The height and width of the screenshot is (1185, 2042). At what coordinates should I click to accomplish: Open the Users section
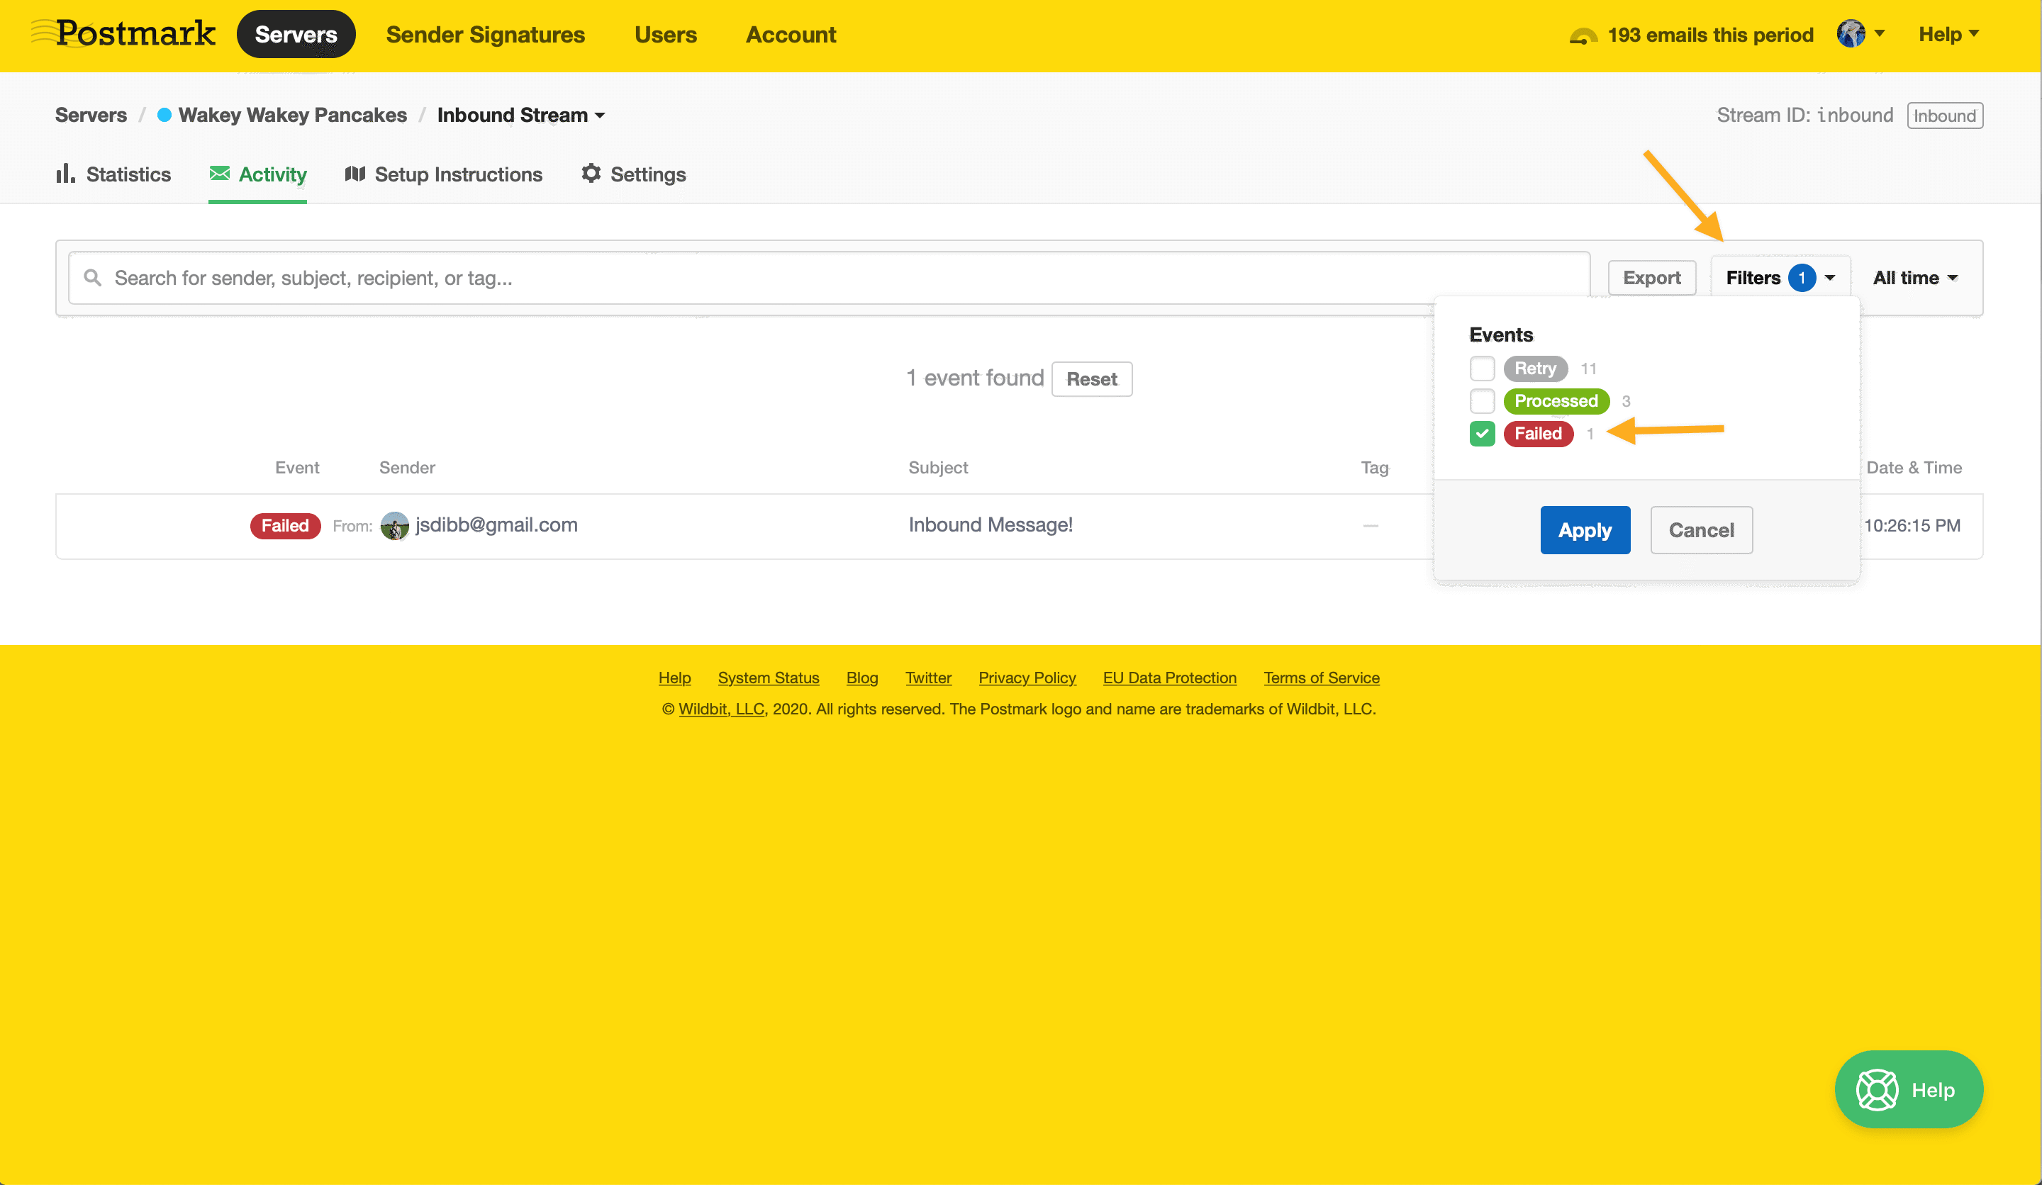(665, 35)
